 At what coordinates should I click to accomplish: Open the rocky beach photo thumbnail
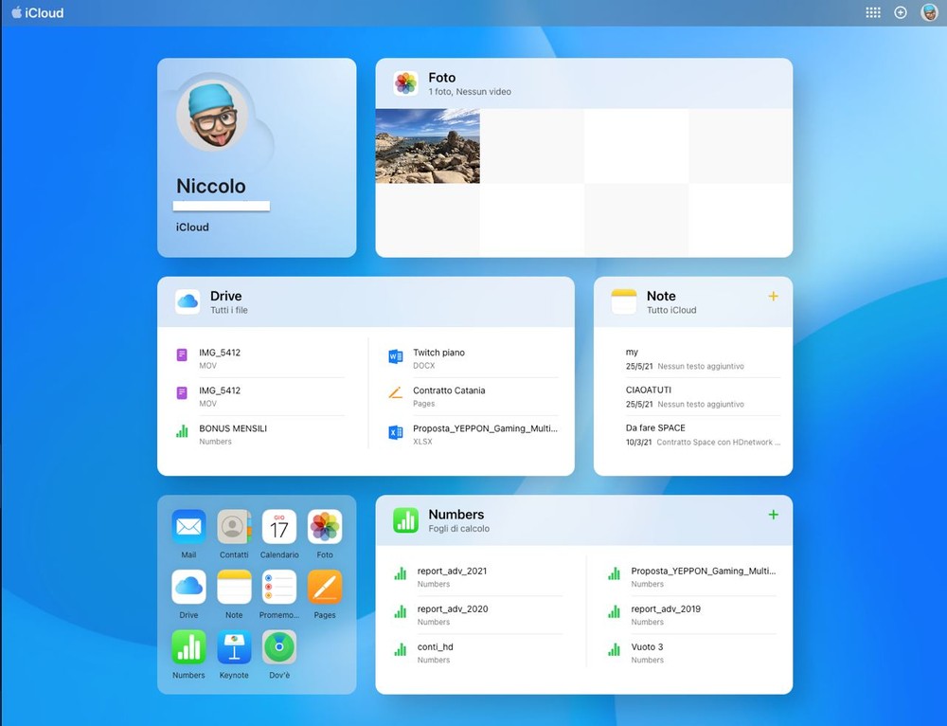pyautogui.click(x=427, y=146)
